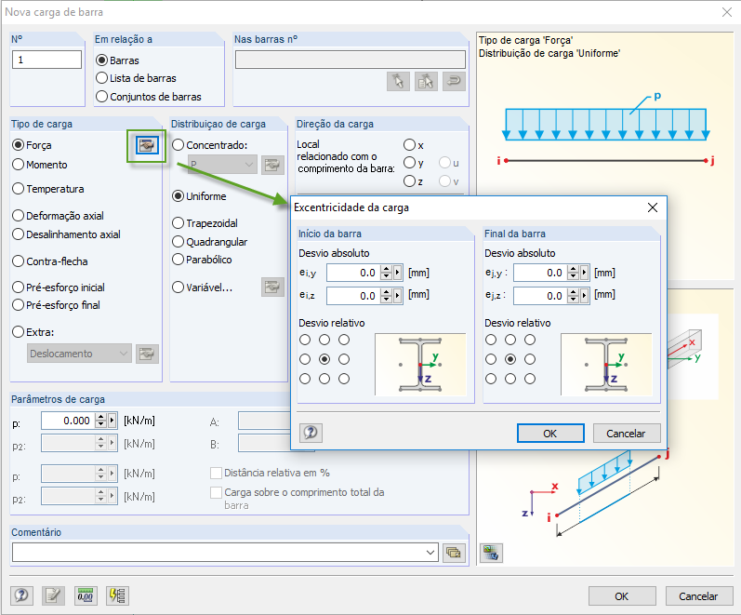741x615 pixels.
Task: Select Pré-esforço inicial load type
Action: coord(59,287)
